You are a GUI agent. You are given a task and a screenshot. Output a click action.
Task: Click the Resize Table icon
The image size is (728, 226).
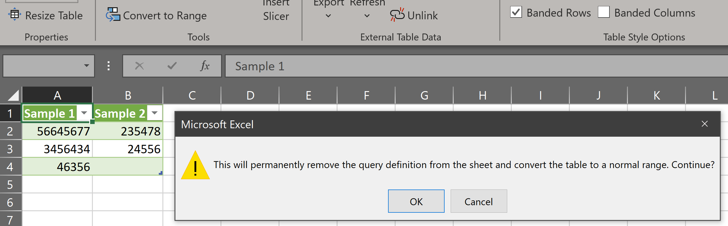[15, 15]
